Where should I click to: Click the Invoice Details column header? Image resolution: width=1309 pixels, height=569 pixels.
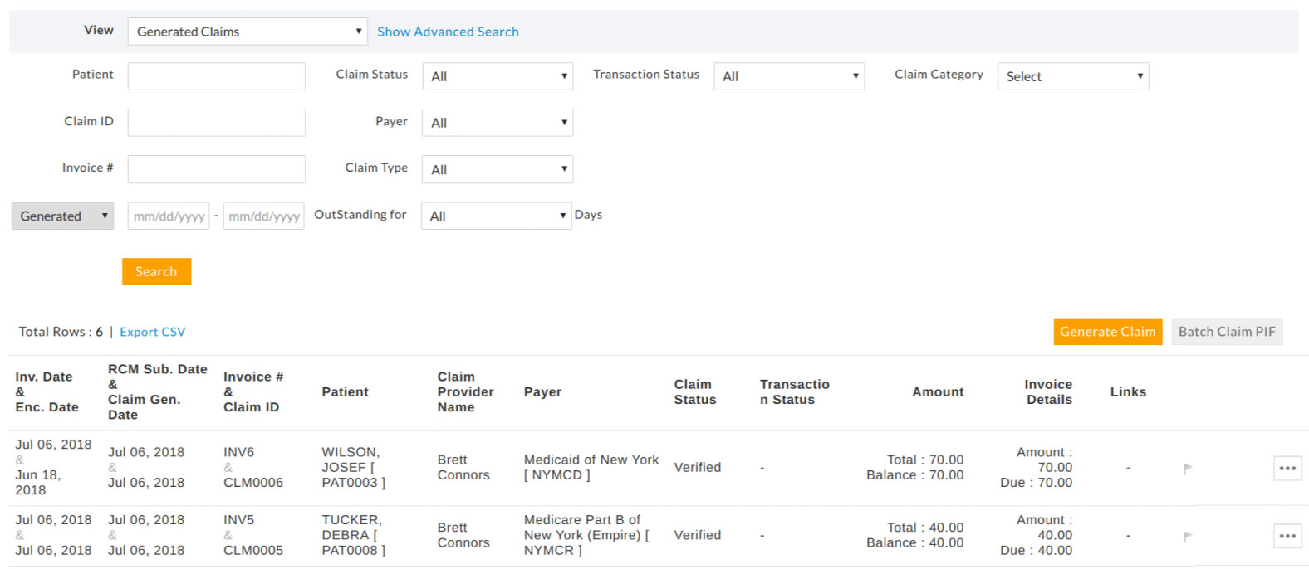point(1048,392)
